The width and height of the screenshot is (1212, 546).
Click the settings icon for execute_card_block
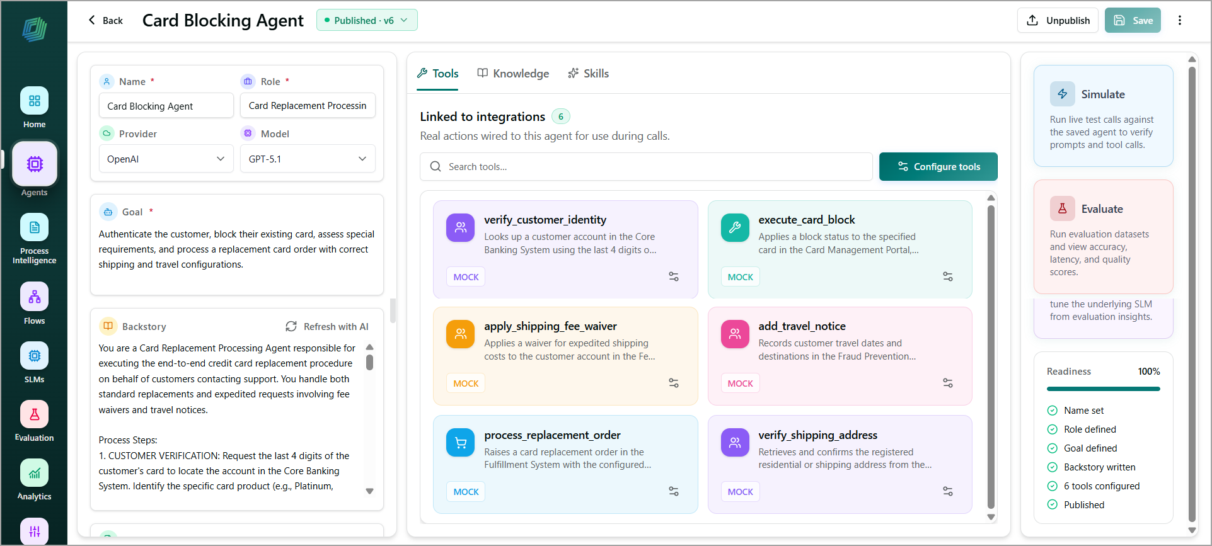tap(948, 276)
